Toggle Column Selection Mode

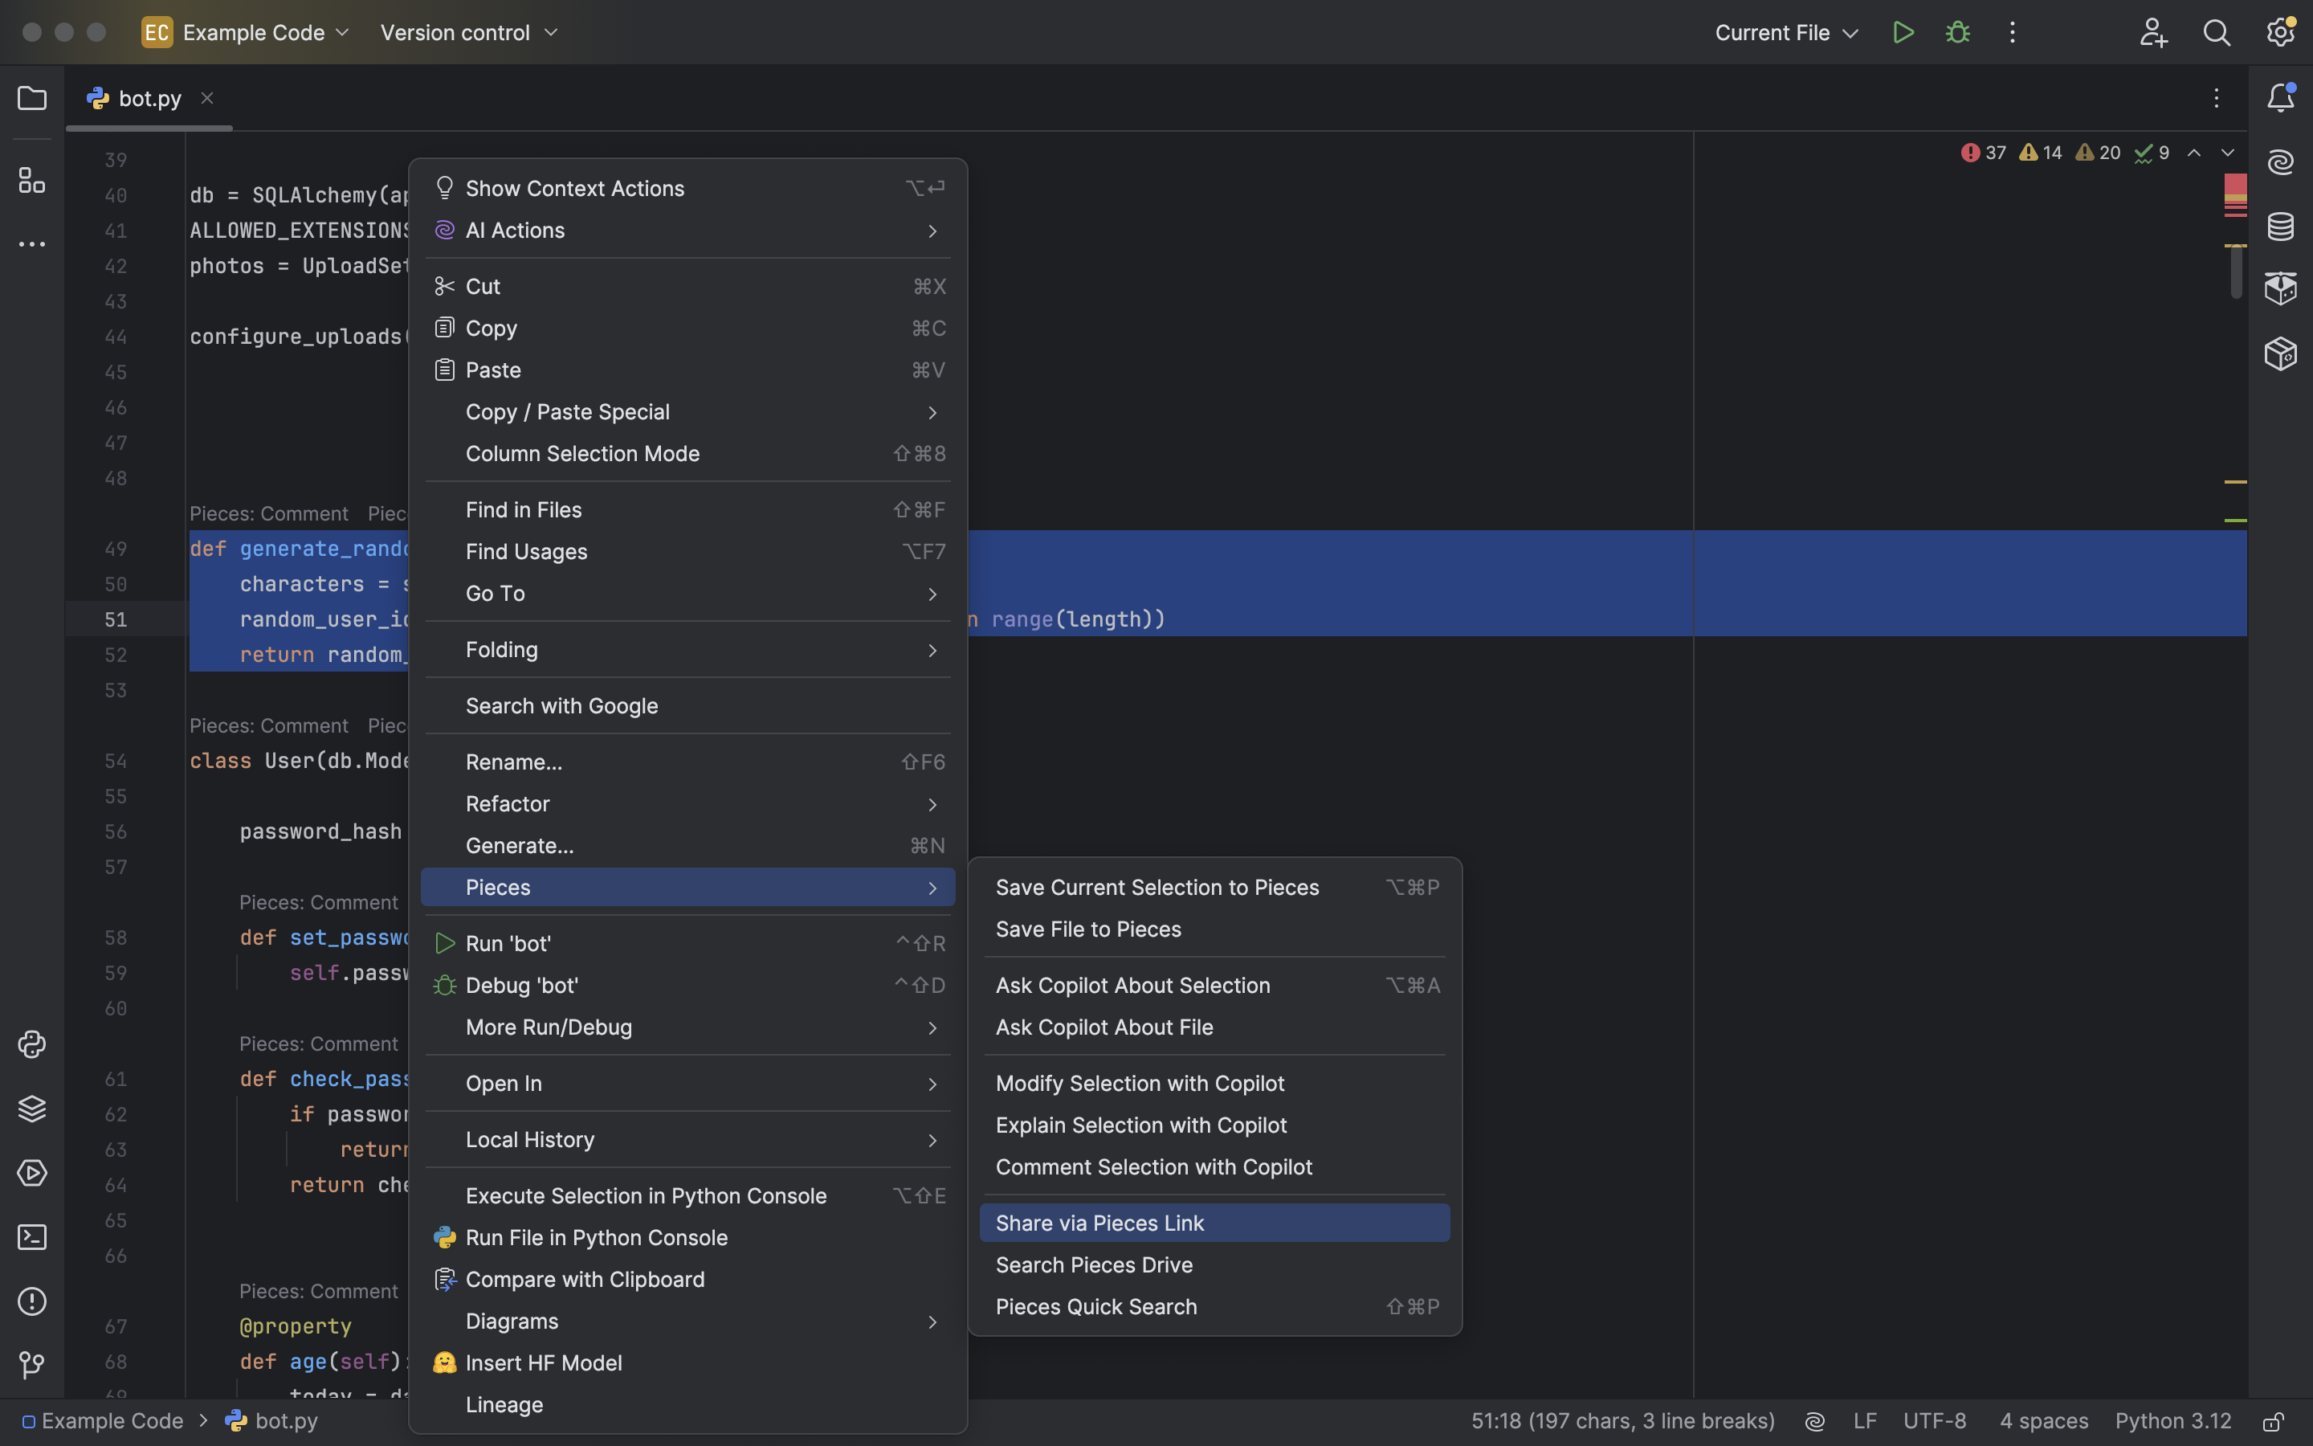(687, 454)
